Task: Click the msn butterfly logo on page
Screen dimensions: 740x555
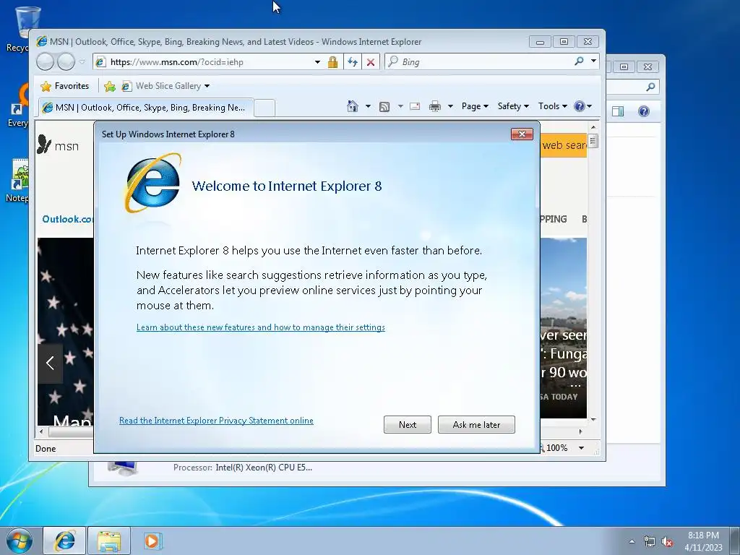Action: click(x=58, y=145)
